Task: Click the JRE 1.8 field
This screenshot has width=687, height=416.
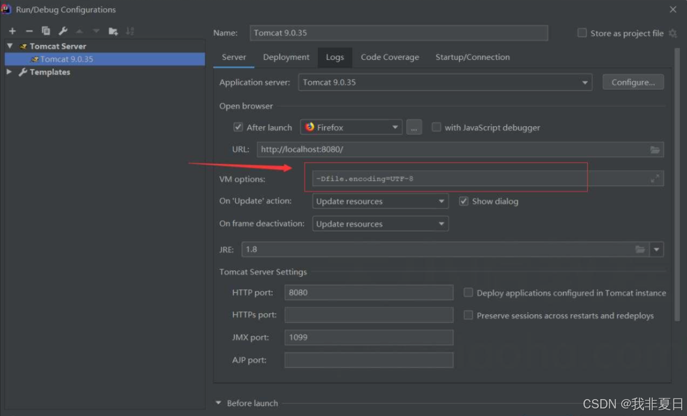Action: click(445, 250)
